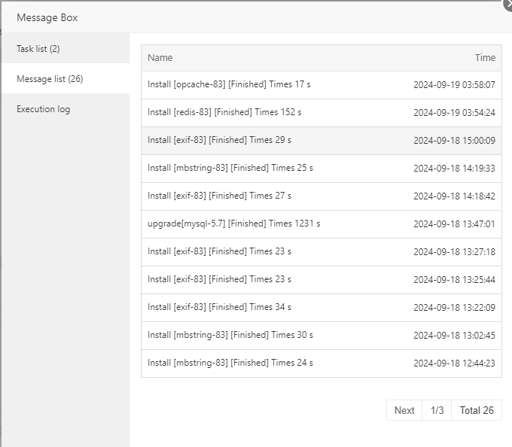Viewport: 512px width, 447px height.
Task: Click the Name column header
Action: [160, 58]
